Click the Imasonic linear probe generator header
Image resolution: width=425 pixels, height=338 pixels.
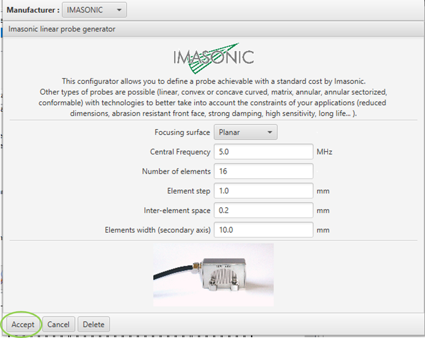click(x=62, y=29)
